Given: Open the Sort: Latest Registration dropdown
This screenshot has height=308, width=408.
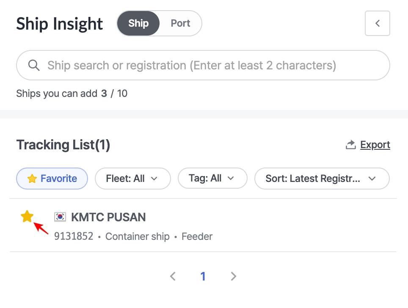Looking at the screenshot, I should point(321,179).
